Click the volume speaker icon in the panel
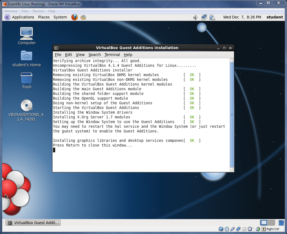Screen dimensions: 287x234 [x=195, y=17]
